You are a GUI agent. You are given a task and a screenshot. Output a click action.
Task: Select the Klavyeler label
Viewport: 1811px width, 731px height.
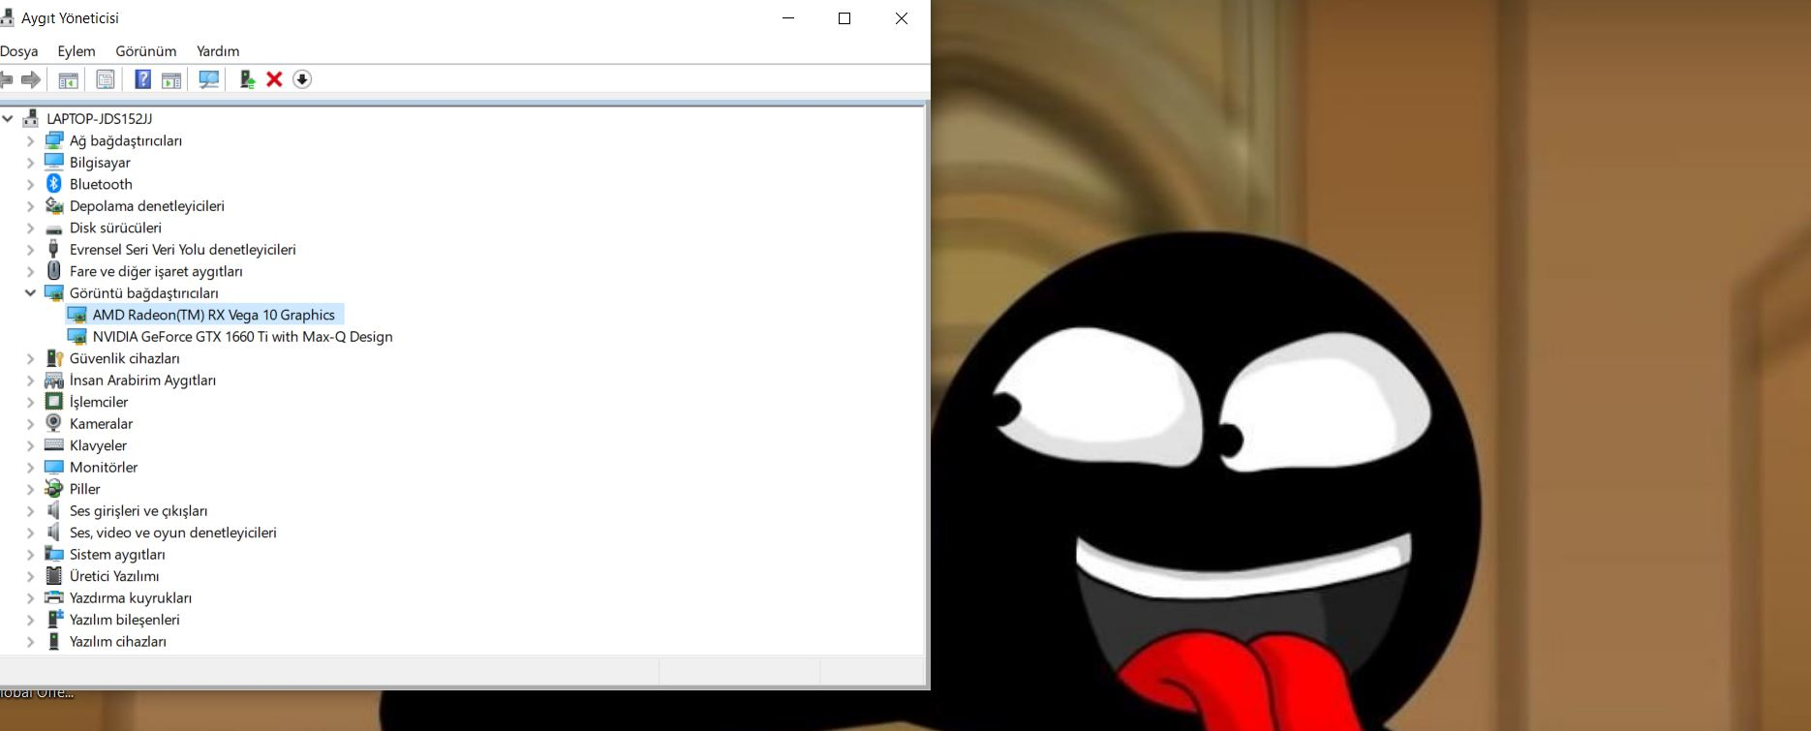99,446
